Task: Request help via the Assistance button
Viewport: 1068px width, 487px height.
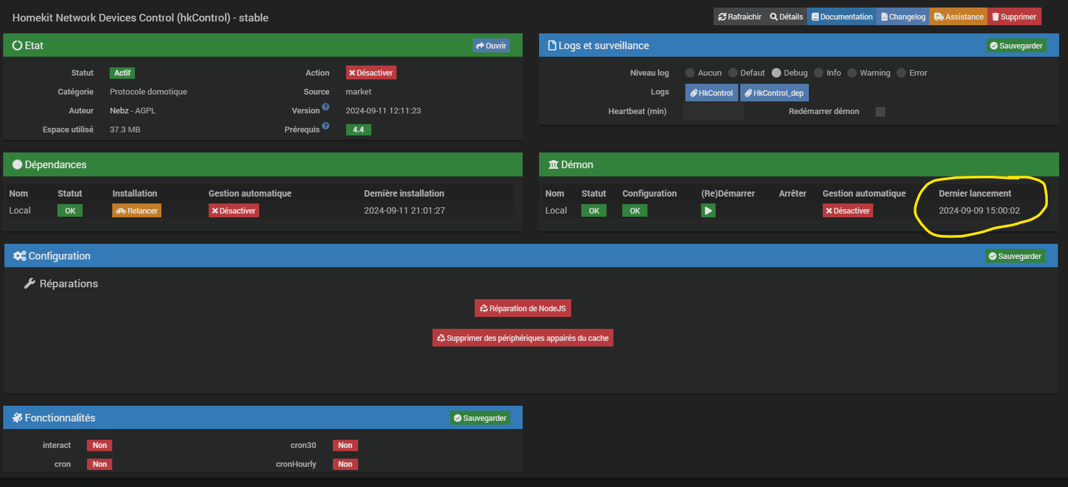Action: [x=958, y=17]
